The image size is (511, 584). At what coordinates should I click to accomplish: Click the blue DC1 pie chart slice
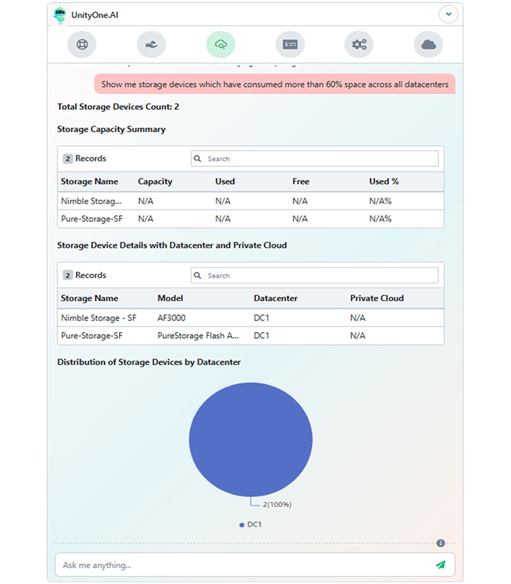pyautogui.click(x=251, y=439)
